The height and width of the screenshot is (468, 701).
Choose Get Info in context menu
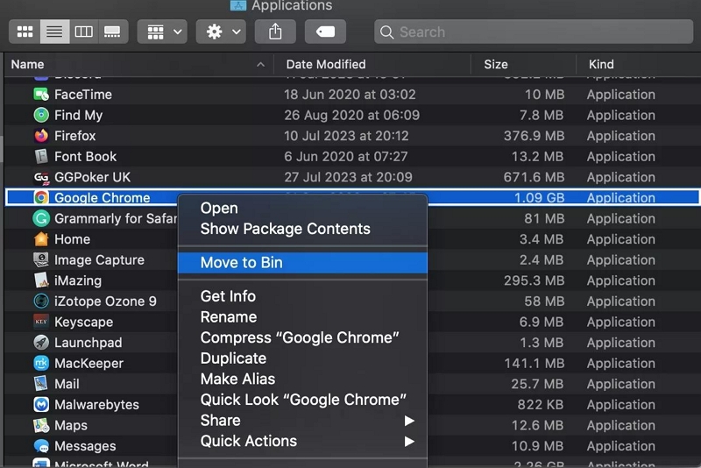(x=302, y=296)
